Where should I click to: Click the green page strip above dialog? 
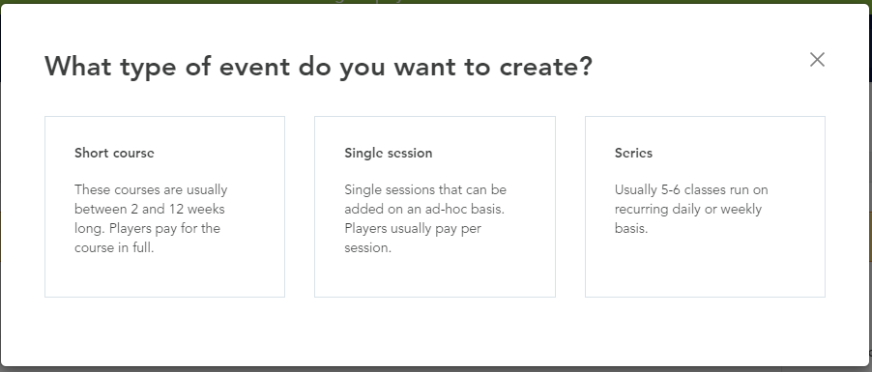(x=436, y=2)
